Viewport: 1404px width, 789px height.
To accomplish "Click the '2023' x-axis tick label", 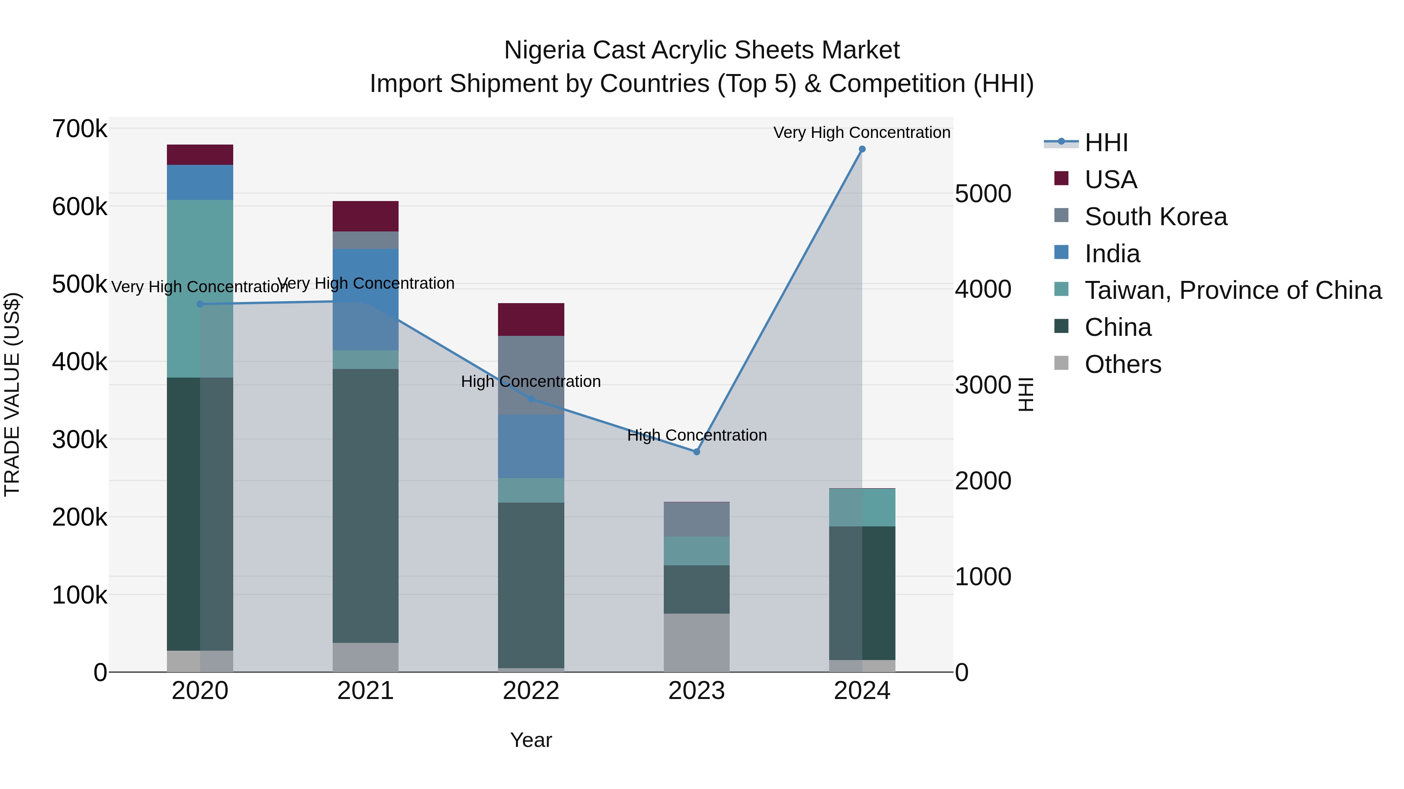I will [x=696, y=691].
